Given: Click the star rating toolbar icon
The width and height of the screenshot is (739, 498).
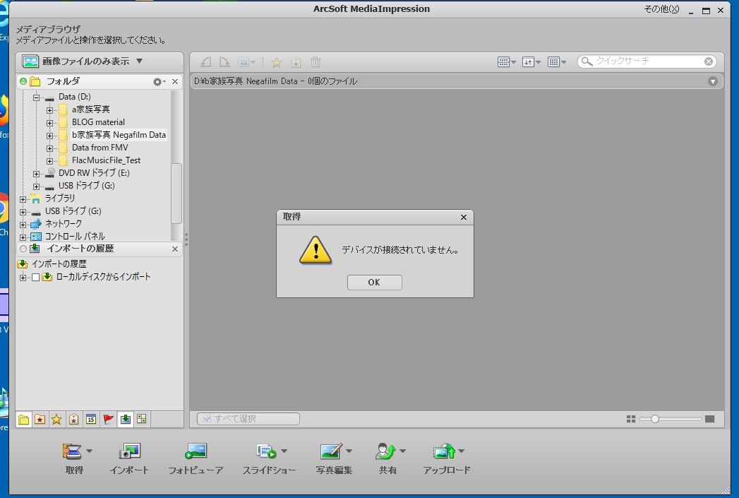Looking at the screenshot, I should click(x=277, y=62).
